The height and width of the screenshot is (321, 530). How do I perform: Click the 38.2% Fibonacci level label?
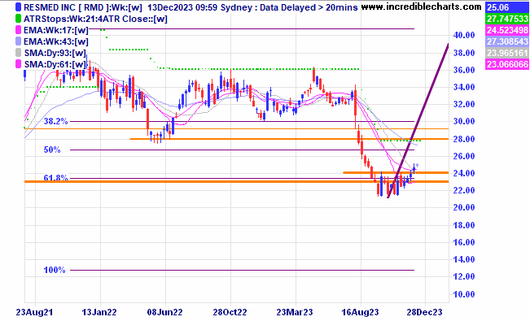tap(56, 122)
